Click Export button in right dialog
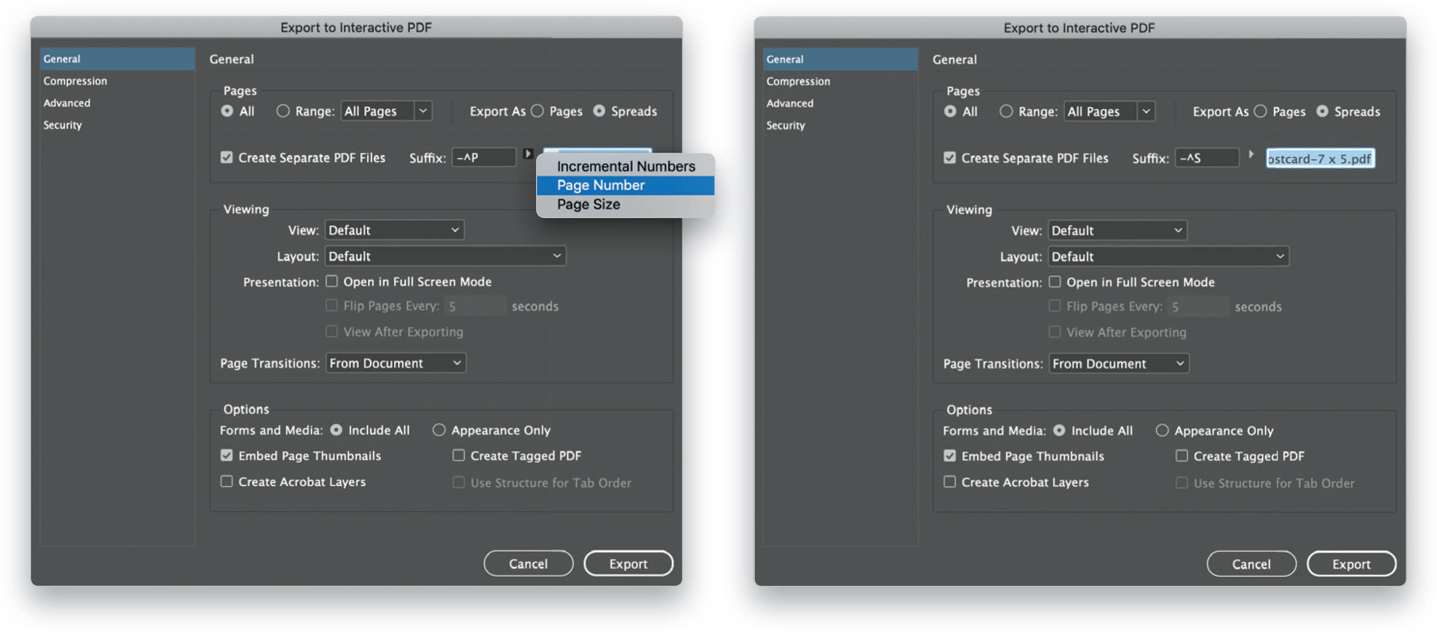Image resolution: width=1437 pixels, height=632 pixels. [x=1351, y=564]
